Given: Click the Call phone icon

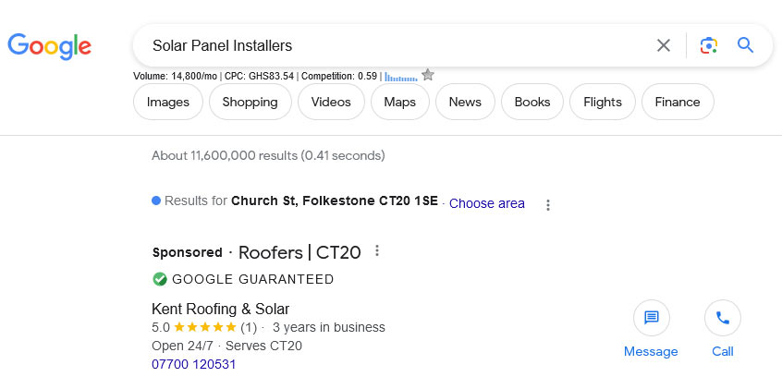Looking at the screenshot, I should (x=723, y=318).
